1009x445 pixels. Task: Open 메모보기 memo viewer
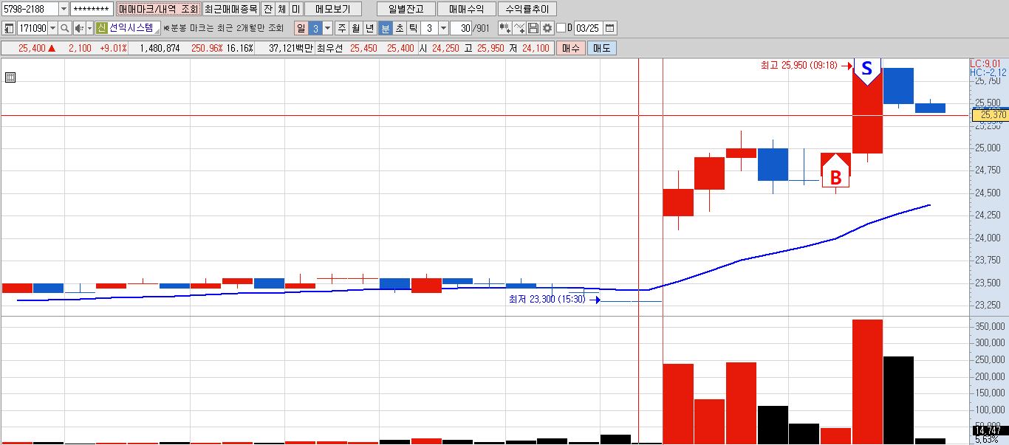click(333, 9)
